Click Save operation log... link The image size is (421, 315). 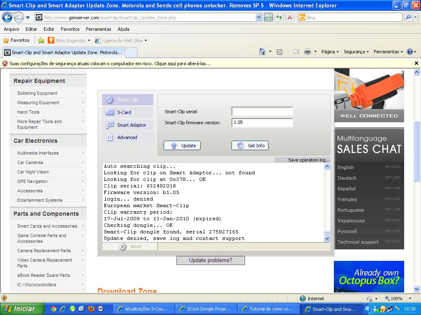(x=309, y=160)
